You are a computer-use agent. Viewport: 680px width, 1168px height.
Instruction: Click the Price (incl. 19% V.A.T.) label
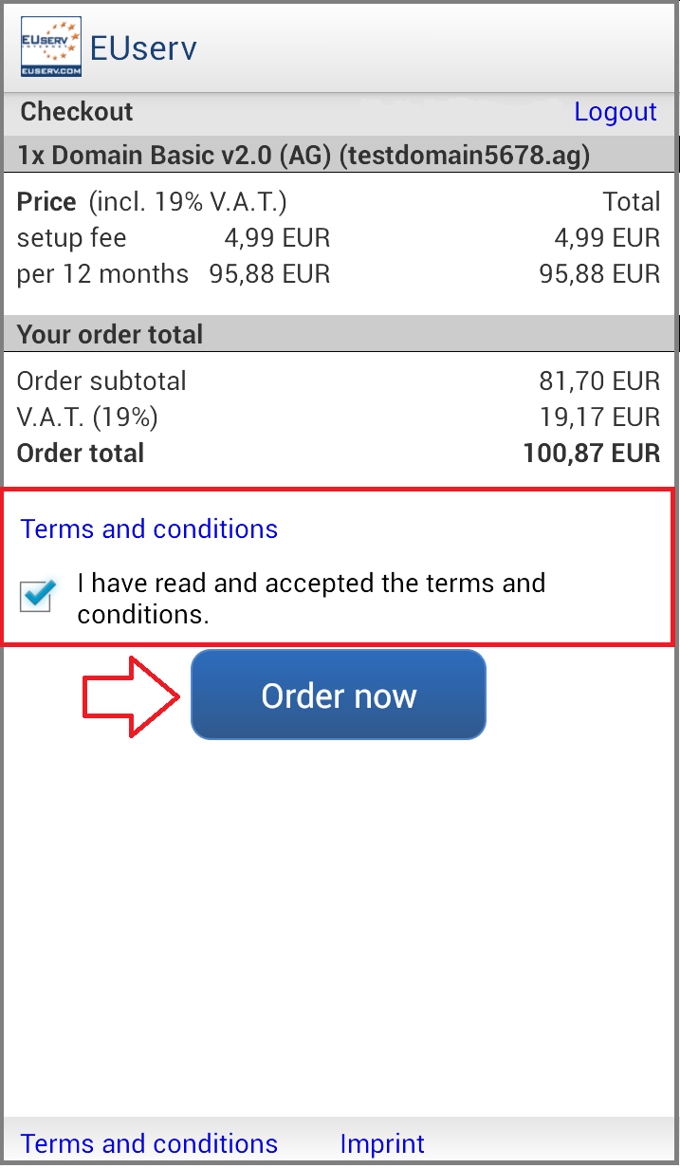152,201
